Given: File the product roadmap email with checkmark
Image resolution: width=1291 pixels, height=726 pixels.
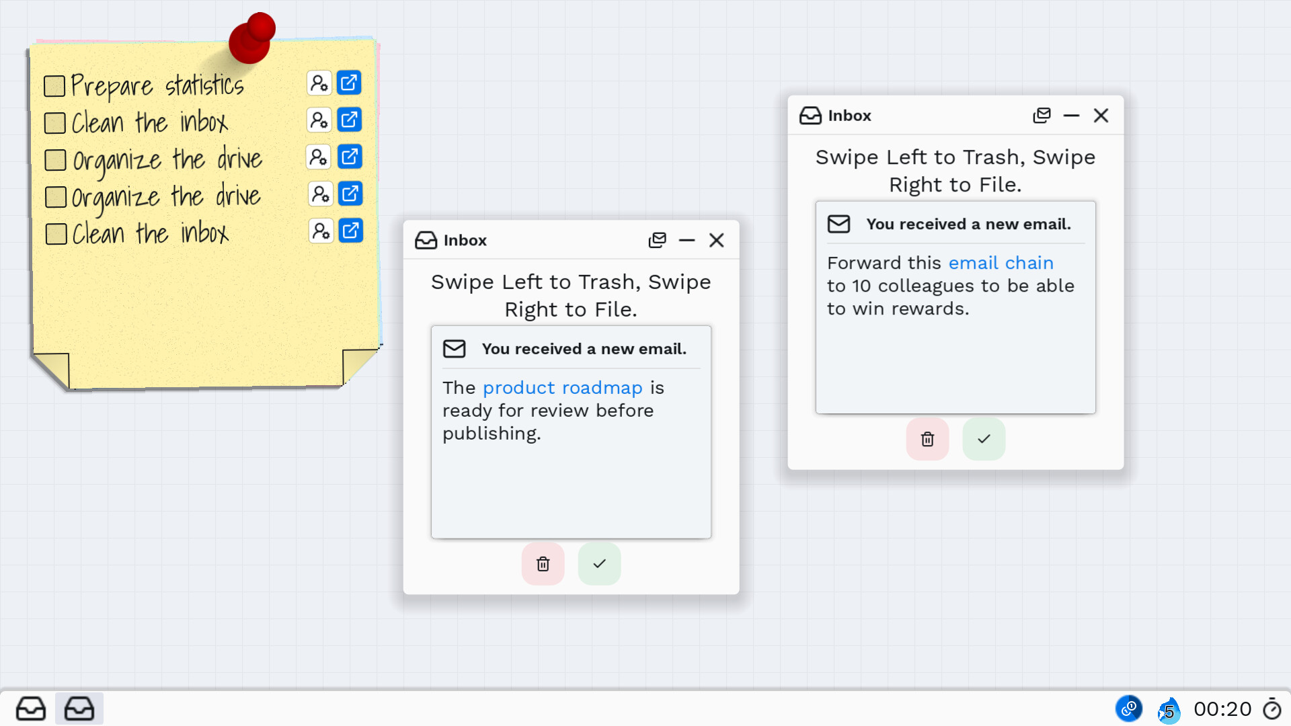Looking at the screenshot, I should [x=600, y=563].
